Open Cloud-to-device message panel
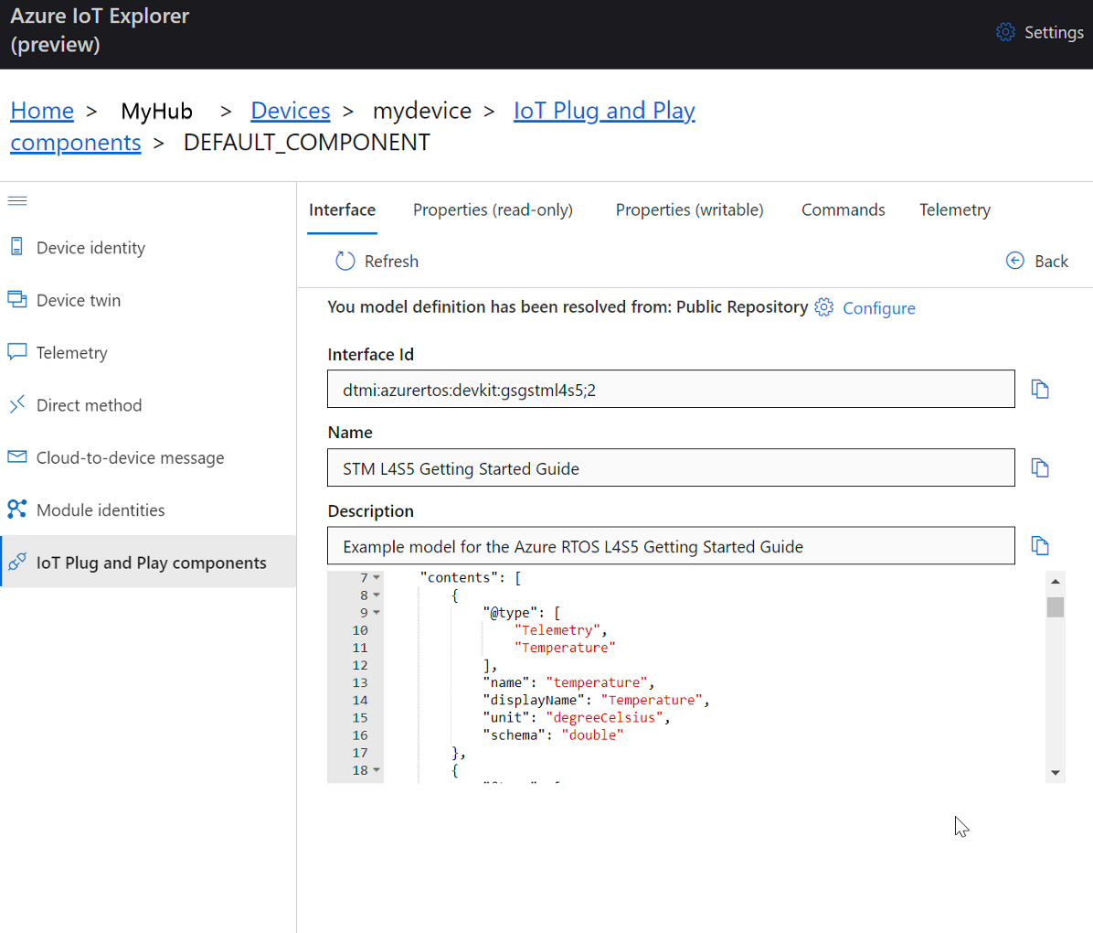1093x933 pixels. [x=128, y=457]
